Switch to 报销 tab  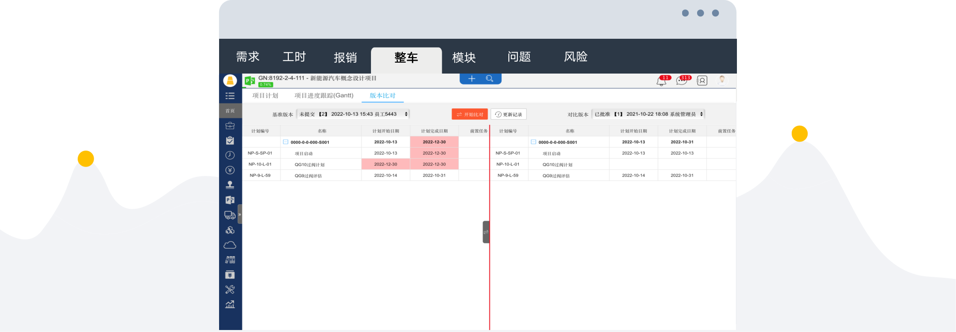pyautogui.click(x=346, y=58)
